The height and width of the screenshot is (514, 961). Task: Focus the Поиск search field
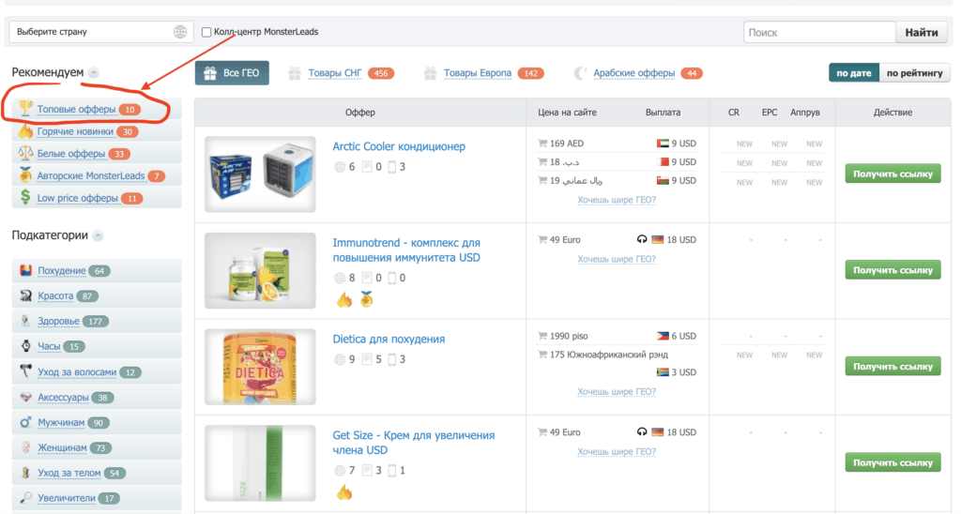click(x=819, y=33)
